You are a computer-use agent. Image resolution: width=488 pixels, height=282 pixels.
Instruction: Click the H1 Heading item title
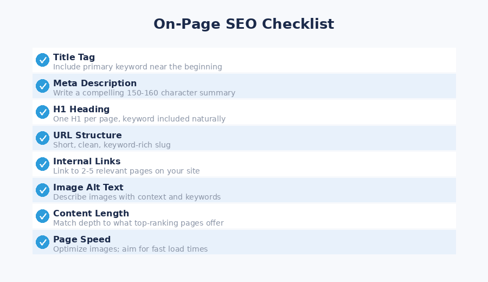coord(81,109)
